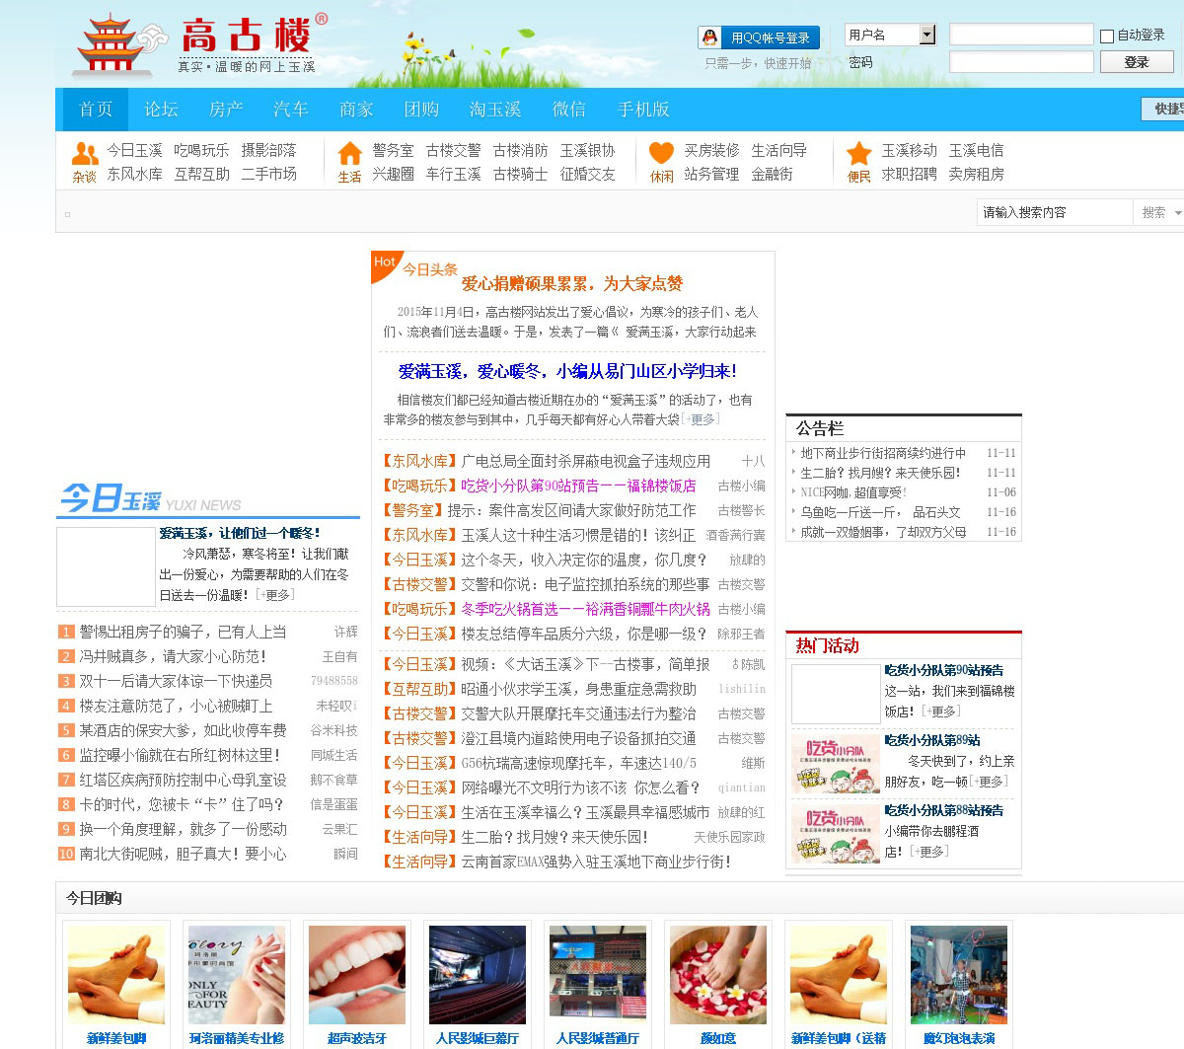Open 广电总局全面封杀屏蔽电视盒子 post
The width and height of the screenshot is (1184, 1049).
click(585, 461)
